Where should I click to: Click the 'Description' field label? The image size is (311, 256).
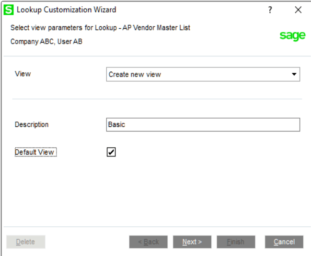(32, 124)
